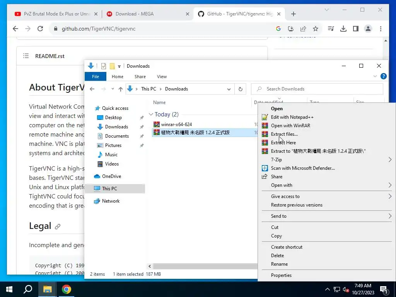The image size is (396, 297).
Task: Open Explorer help question mark icon
Action: [383, 76]
